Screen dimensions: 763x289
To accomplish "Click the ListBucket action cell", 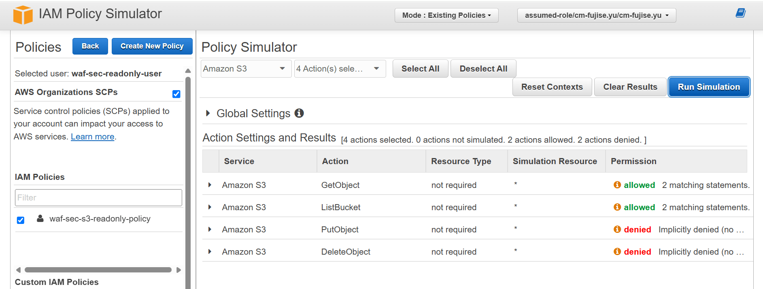I will pyautogui.click(x=341, y=207).
